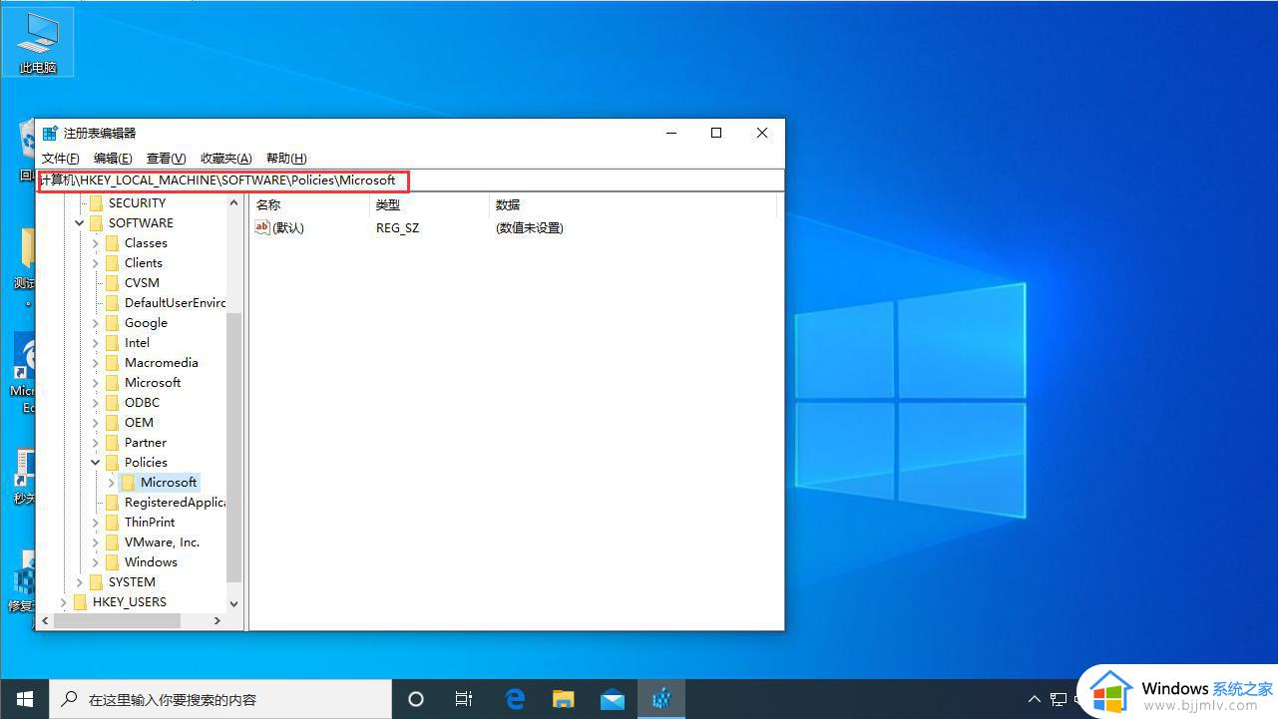Open the 查看(V) menu
The image size is (1278, 719).
tap(166, 159)
